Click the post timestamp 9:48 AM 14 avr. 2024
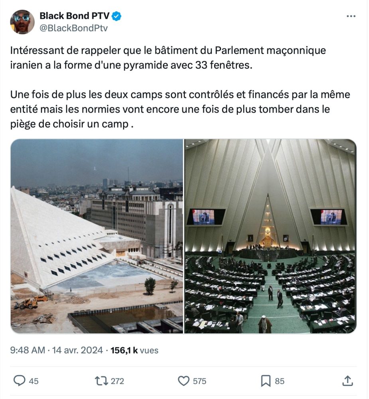 point(57,350)
